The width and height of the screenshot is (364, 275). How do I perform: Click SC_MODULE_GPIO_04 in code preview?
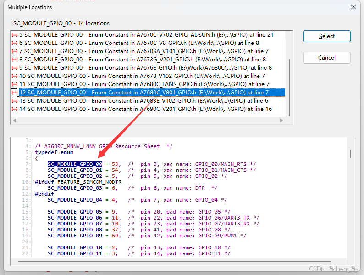point(75,200)
